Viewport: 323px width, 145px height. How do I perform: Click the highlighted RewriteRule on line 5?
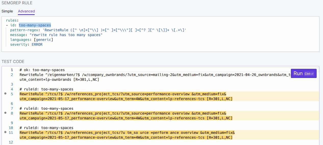[123, 94]
